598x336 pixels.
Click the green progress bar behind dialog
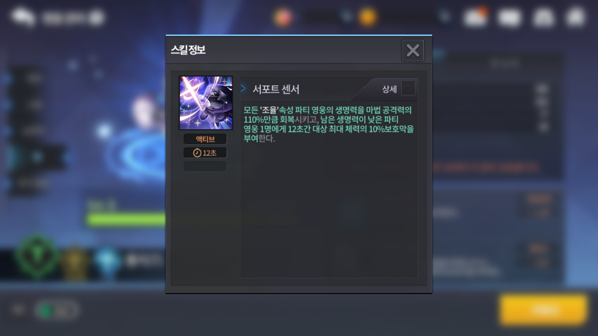pyautogui.click(x=126, y=220)
